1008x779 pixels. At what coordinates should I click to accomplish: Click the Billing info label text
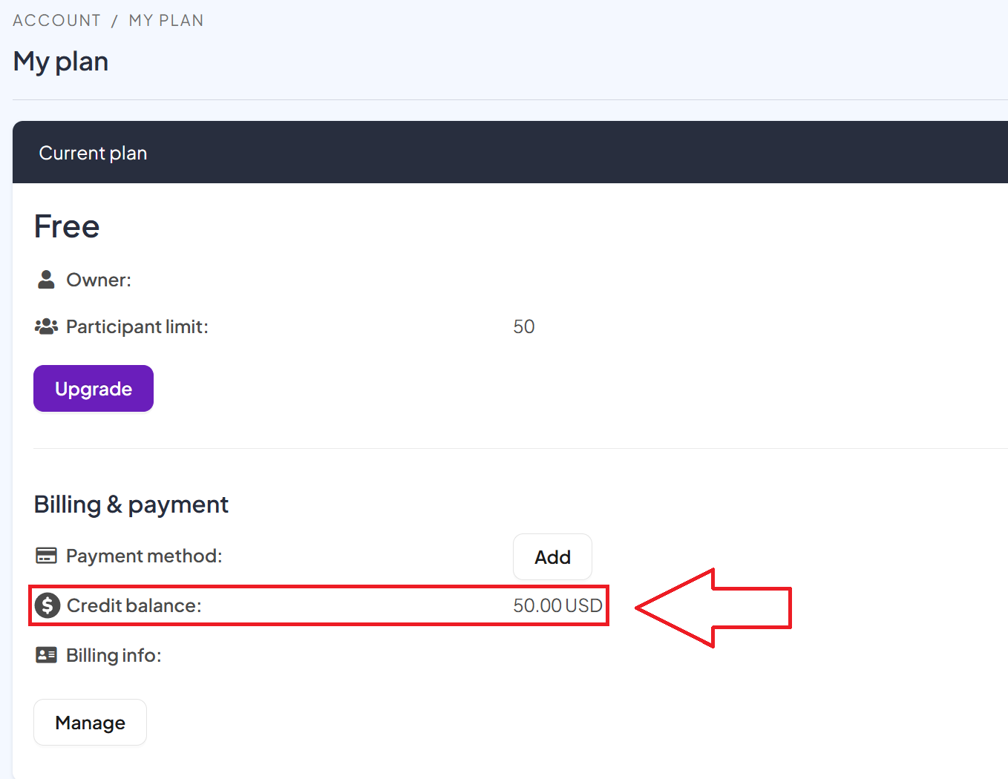coord(114,655)
